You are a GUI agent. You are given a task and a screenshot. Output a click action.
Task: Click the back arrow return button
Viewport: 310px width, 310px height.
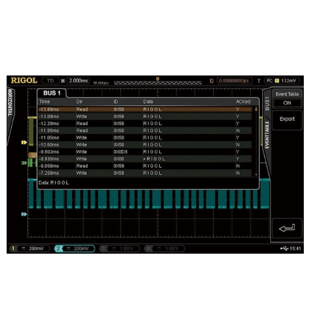[287, 228]
